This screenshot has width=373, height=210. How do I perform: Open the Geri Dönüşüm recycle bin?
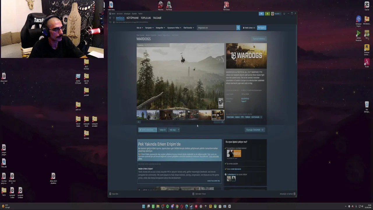click(367, 107)
